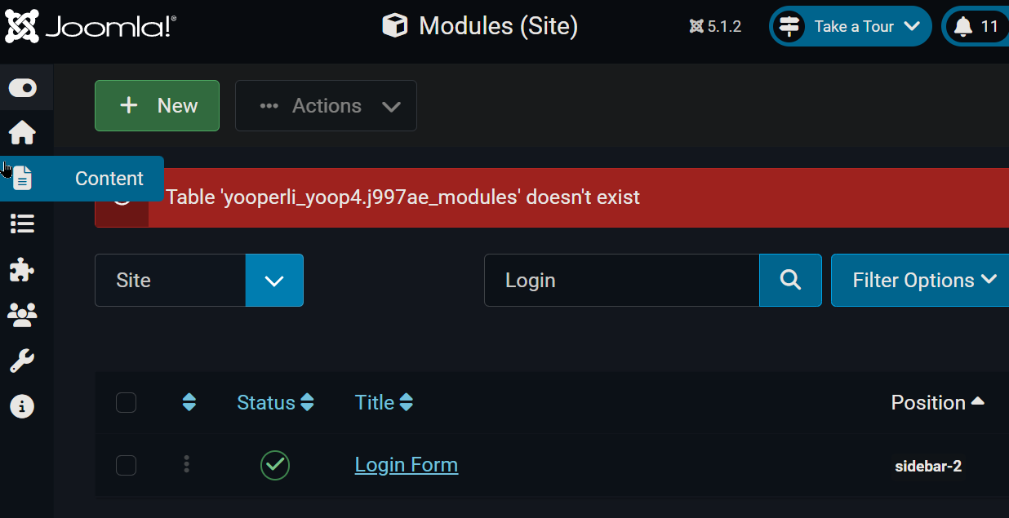Open the Help information icon
The height and width of the screenshot is (518, 1009).
pyautogui.click(x=22, y=406)
